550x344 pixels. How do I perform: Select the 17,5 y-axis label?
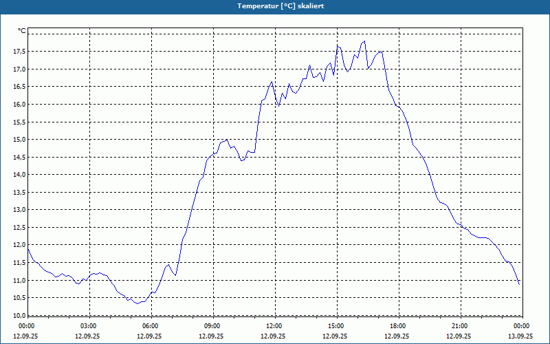coord(19,52)
